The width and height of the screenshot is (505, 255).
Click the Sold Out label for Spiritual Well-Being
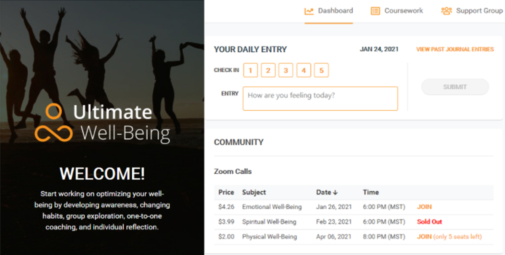tap(429, 222)
